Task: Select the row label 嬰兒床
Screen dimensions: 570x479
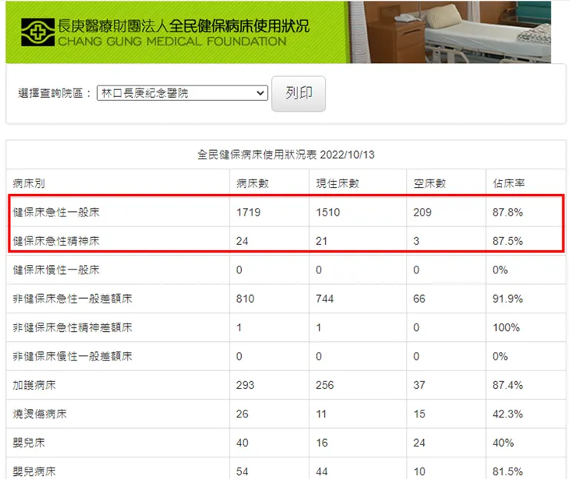Action: 28,443
